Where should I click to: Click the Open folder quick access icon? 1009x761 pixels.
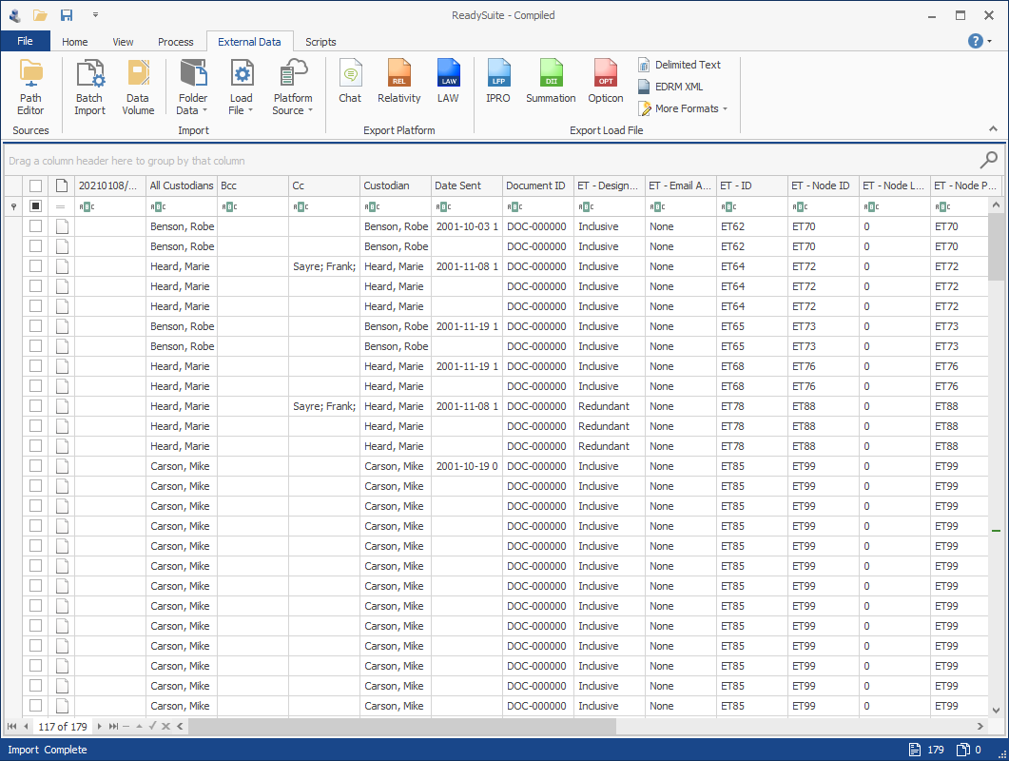[x=41, y=15]
